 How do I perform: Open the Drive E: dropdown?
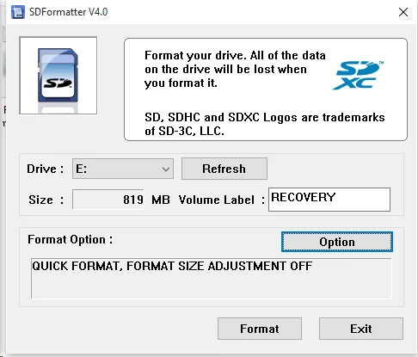[123, 169]
